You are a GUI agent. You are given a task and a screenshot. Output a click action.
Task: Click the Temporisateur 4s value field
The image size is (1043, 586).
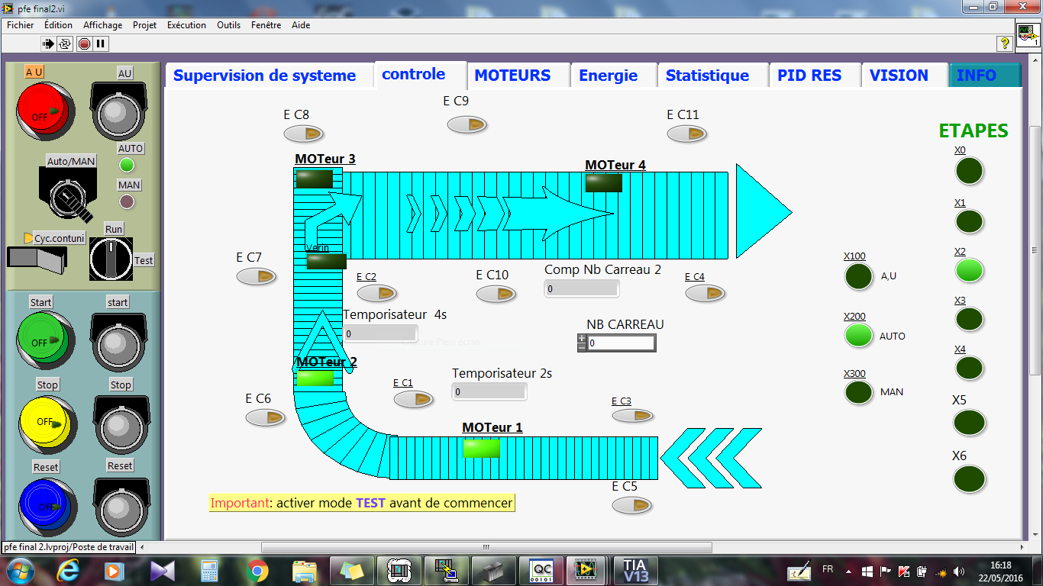click(379, 333)
